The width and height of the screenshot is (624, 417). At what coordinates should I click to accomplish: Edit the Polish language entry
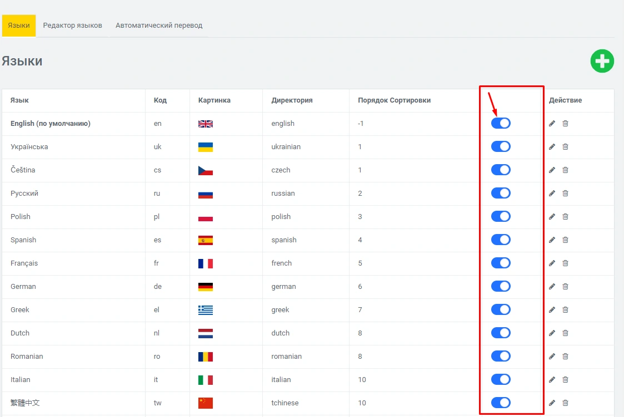click(x=552, y=217)
